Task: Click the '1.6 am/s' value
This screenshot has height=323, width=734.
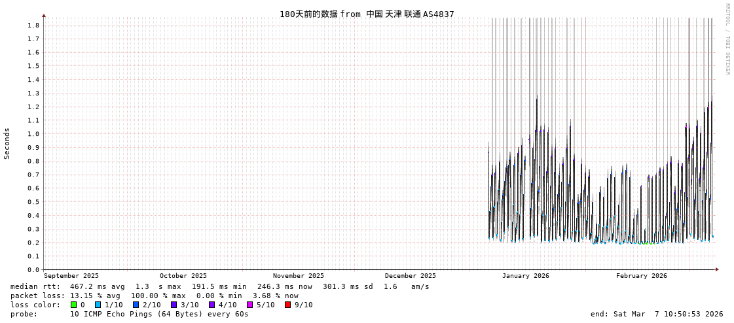Action: pos(407,286)
